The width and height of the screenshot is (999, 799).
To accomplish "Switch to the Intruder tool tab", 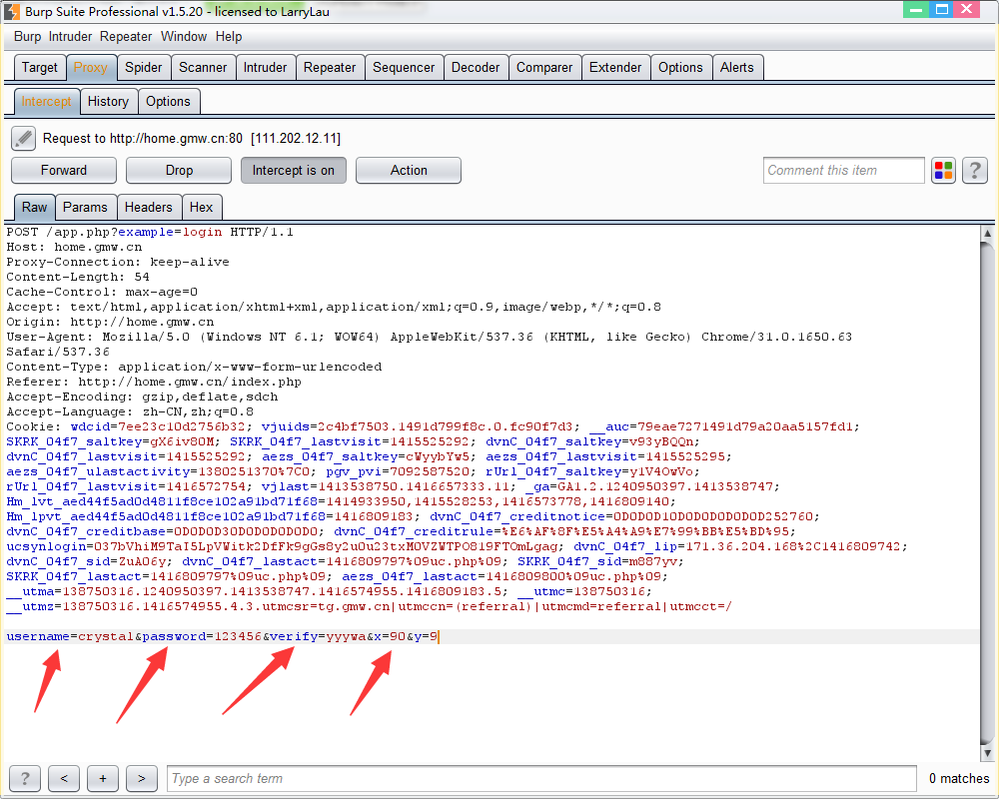I will point(265,68).
